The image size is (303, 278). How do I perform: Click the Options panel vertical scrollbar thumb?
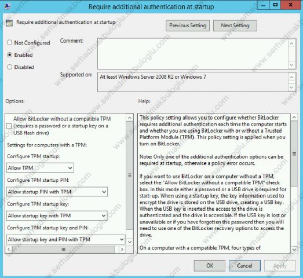click(130, 175)
